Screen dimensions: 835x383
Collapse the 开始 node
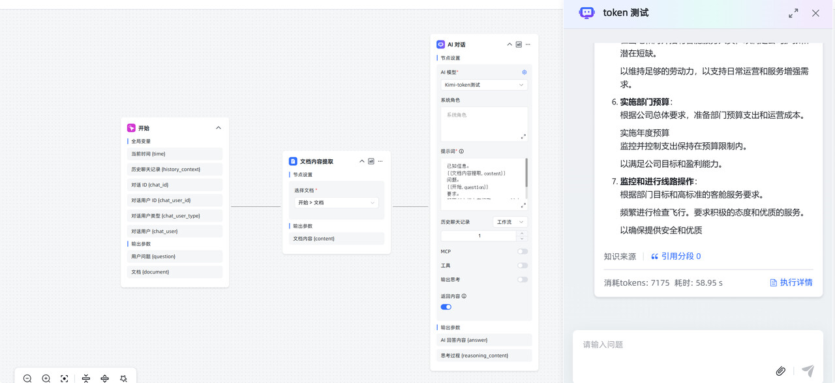pos(219,128)
